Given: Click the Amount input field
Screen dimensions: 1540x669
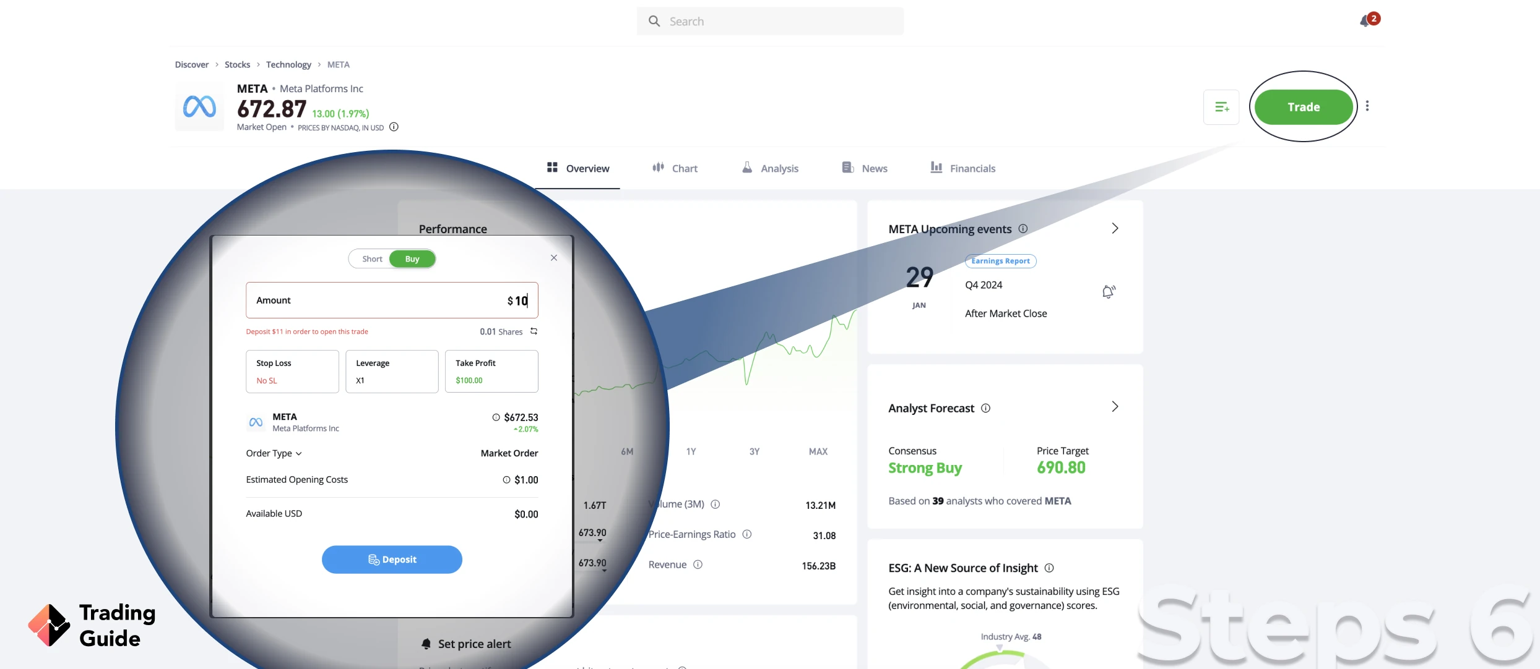Looking at the screenshot, I should click(x=392, y=300).
